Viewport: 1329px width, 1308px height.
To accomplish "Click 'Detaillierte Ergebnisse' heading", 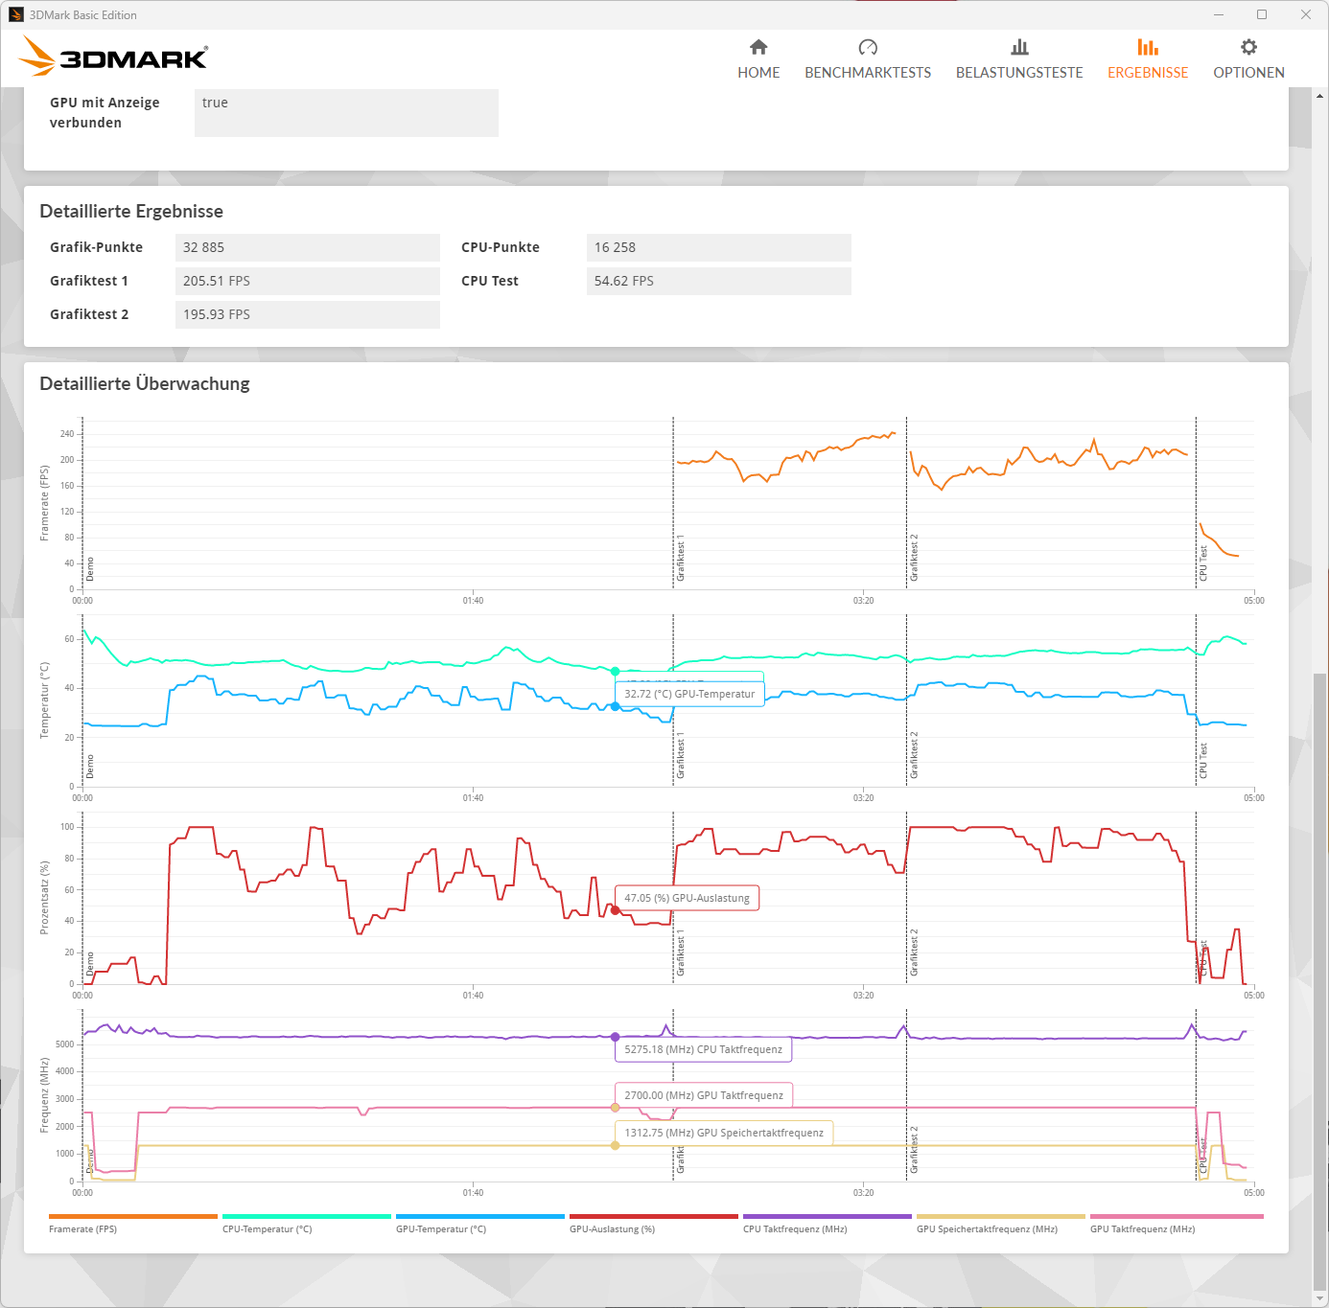I will [131, 212].
